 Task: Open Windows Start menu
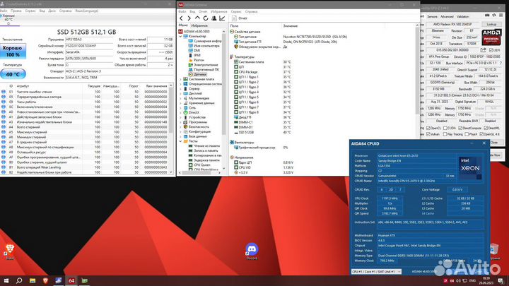pyautogui.click(x=6, y=280)
